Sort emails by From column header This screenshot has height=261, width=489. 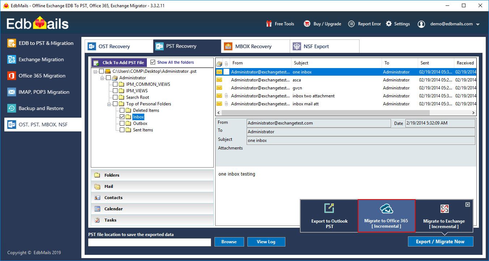coord(260,63)
